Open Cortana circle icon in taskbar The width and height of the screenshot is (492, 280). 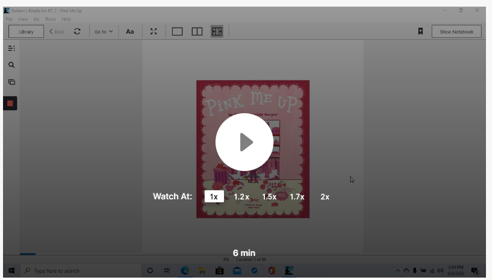[x=150, y=270]
